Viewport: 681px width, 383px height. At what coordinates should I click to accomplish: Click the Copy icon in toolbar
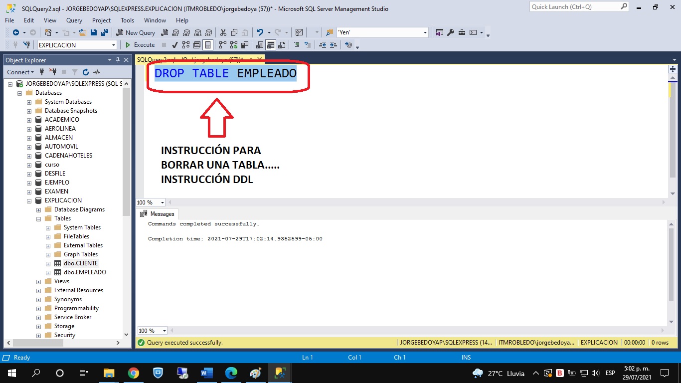coord(234,32)
